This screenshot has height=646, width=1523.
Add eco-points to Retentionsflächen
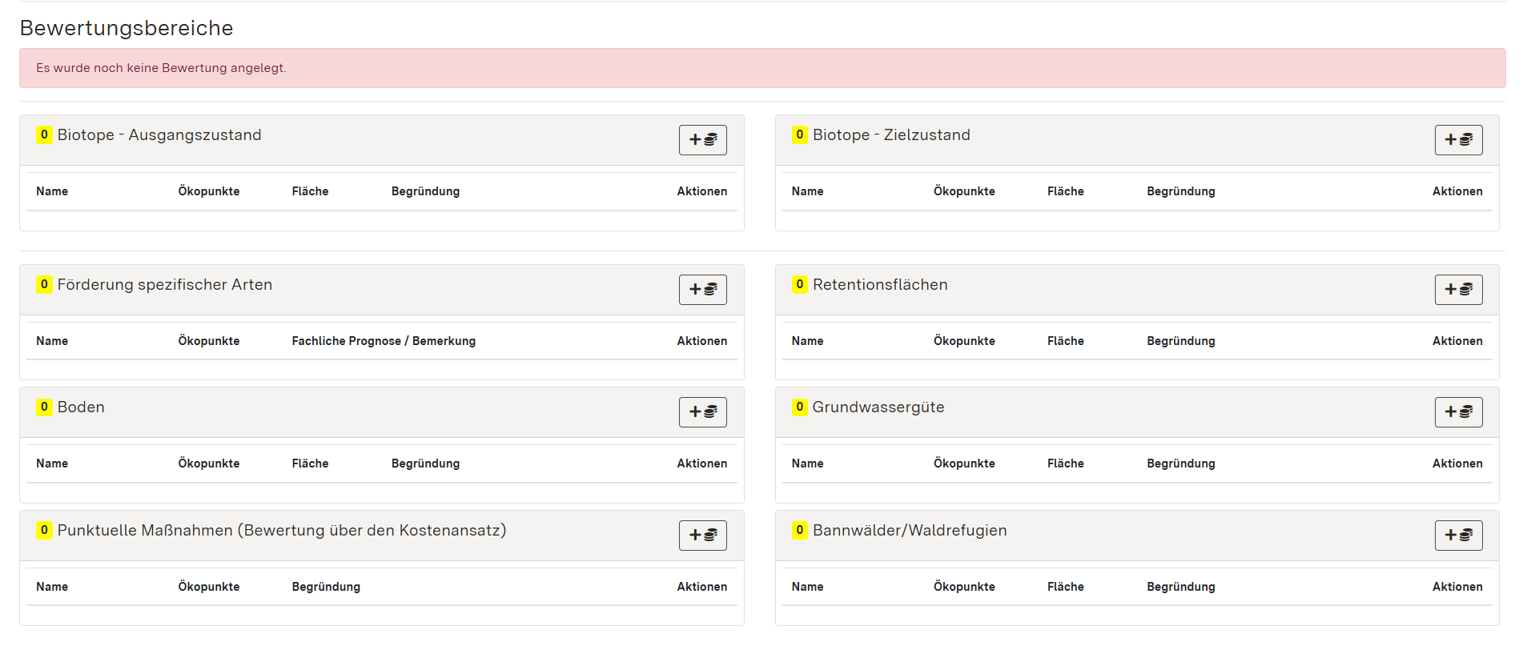(1458, 290)
